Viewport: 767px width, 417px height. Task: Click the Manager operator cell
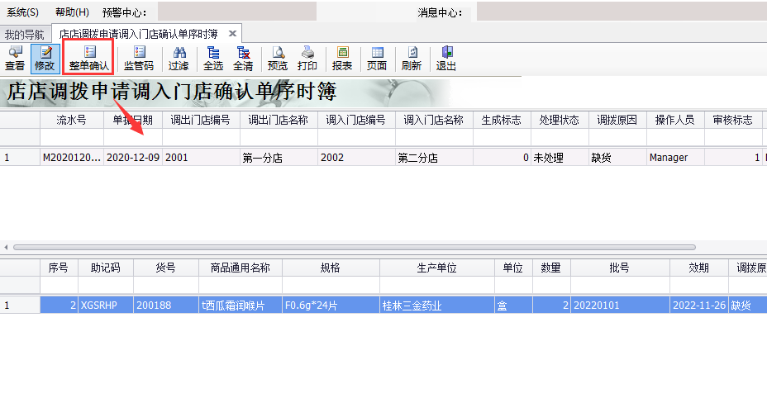675,158
